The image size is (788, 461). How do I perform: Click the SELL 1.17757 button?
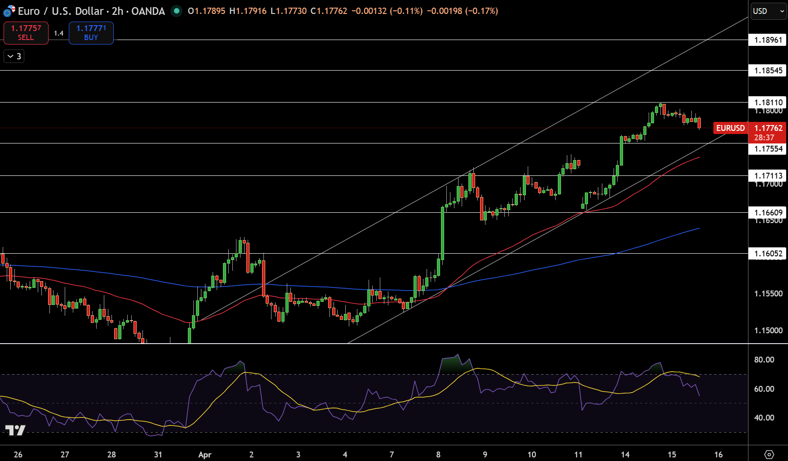click(x=26, y=33)
